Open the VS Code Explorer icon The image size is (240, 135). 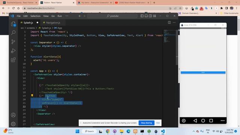13,24
